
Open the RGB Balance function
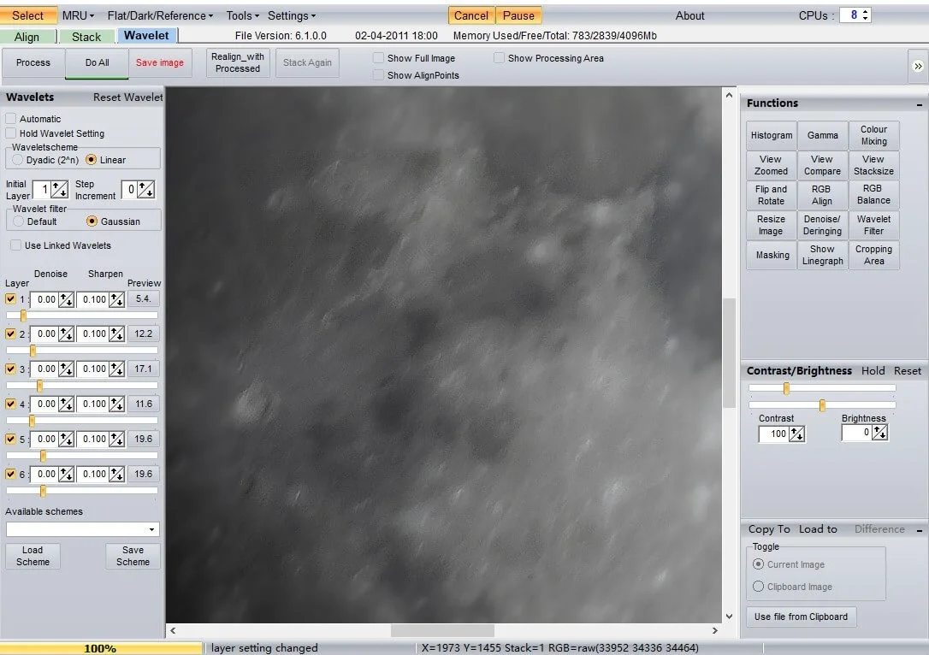[x=873, y=194]
